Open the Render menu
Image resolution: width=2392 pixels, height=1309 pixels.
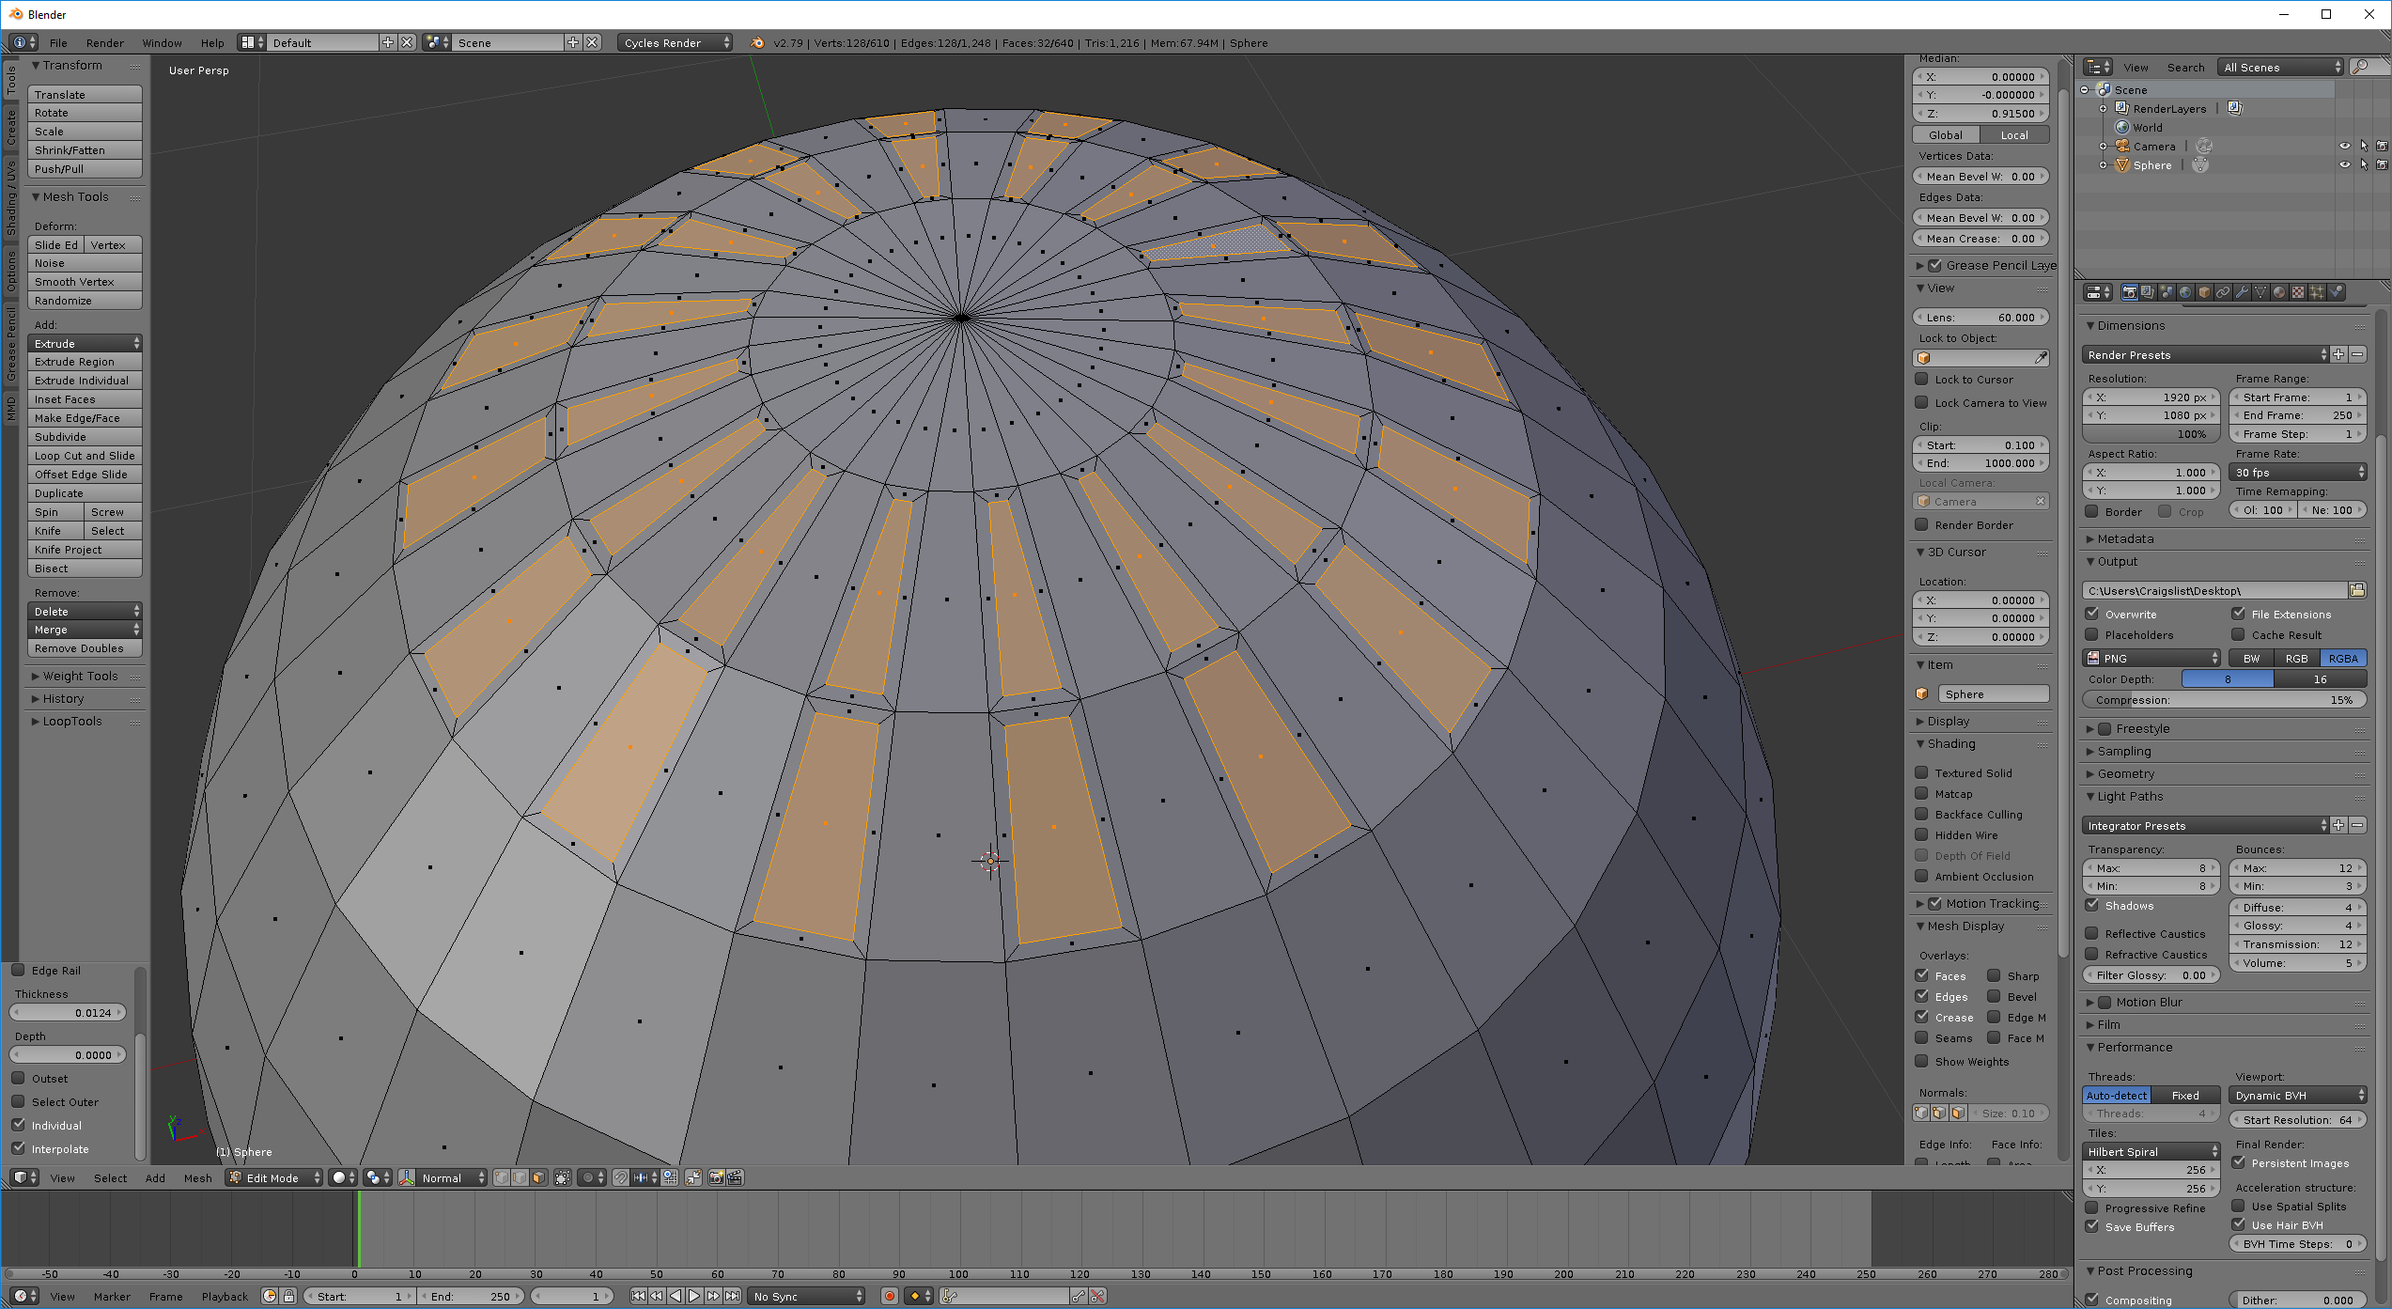click(105, 42)
